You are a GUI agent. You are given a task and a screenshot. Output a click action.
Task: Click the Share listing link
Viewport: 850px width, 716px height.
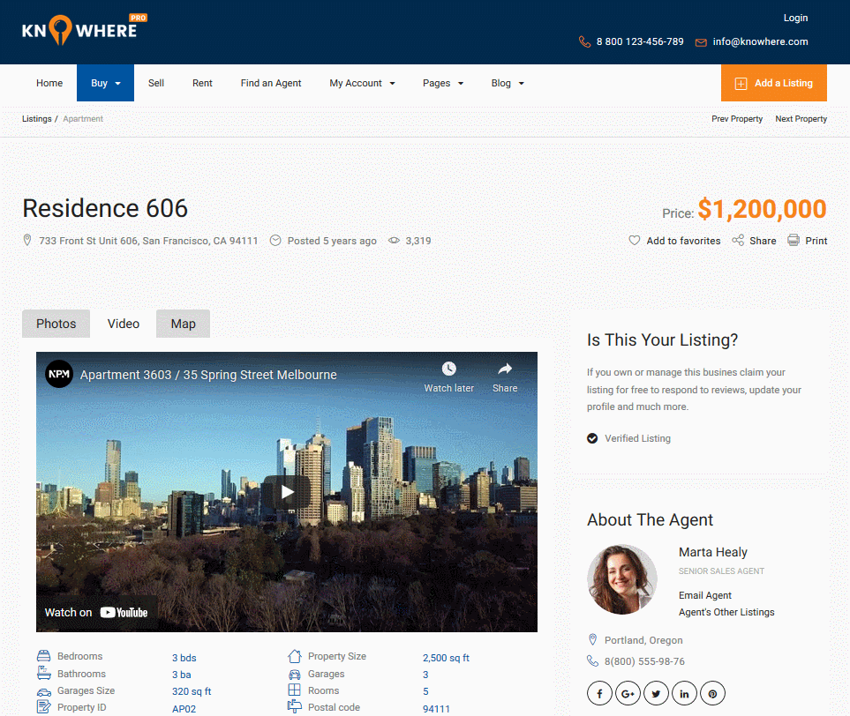pyautogui.click(x=763, y=241)
